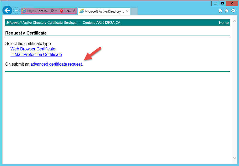Open the address bar dropdown arrow

point(56,11)
